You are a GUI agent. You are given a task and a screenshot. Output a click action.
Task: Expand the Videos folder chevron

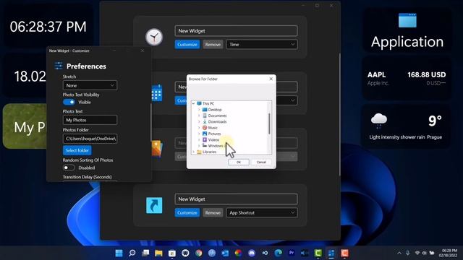(x=199, y=139)
